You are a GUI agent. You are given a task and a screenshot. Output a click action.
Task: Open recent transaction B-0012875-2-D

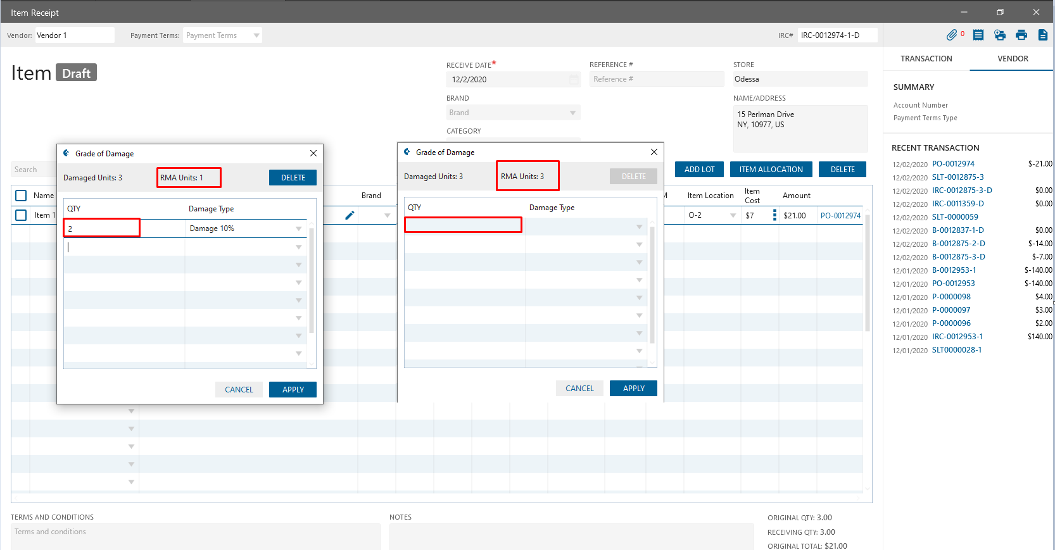coord(958,244)
